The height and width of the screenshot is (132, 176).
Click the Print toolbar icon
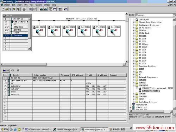(24, 9)
